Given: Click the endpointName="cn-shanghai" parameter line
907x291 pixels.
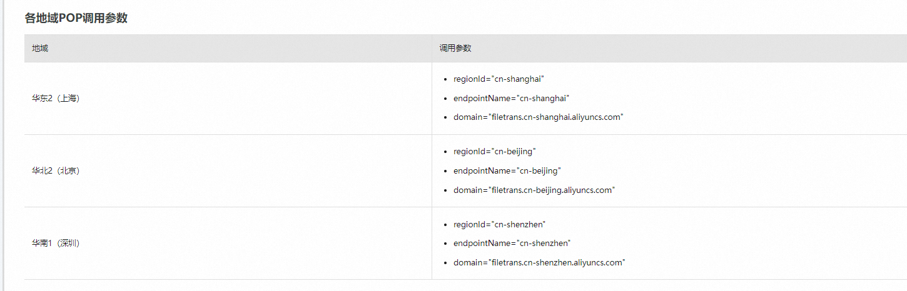Looking at the screenshot, I should tap(511, 98).
